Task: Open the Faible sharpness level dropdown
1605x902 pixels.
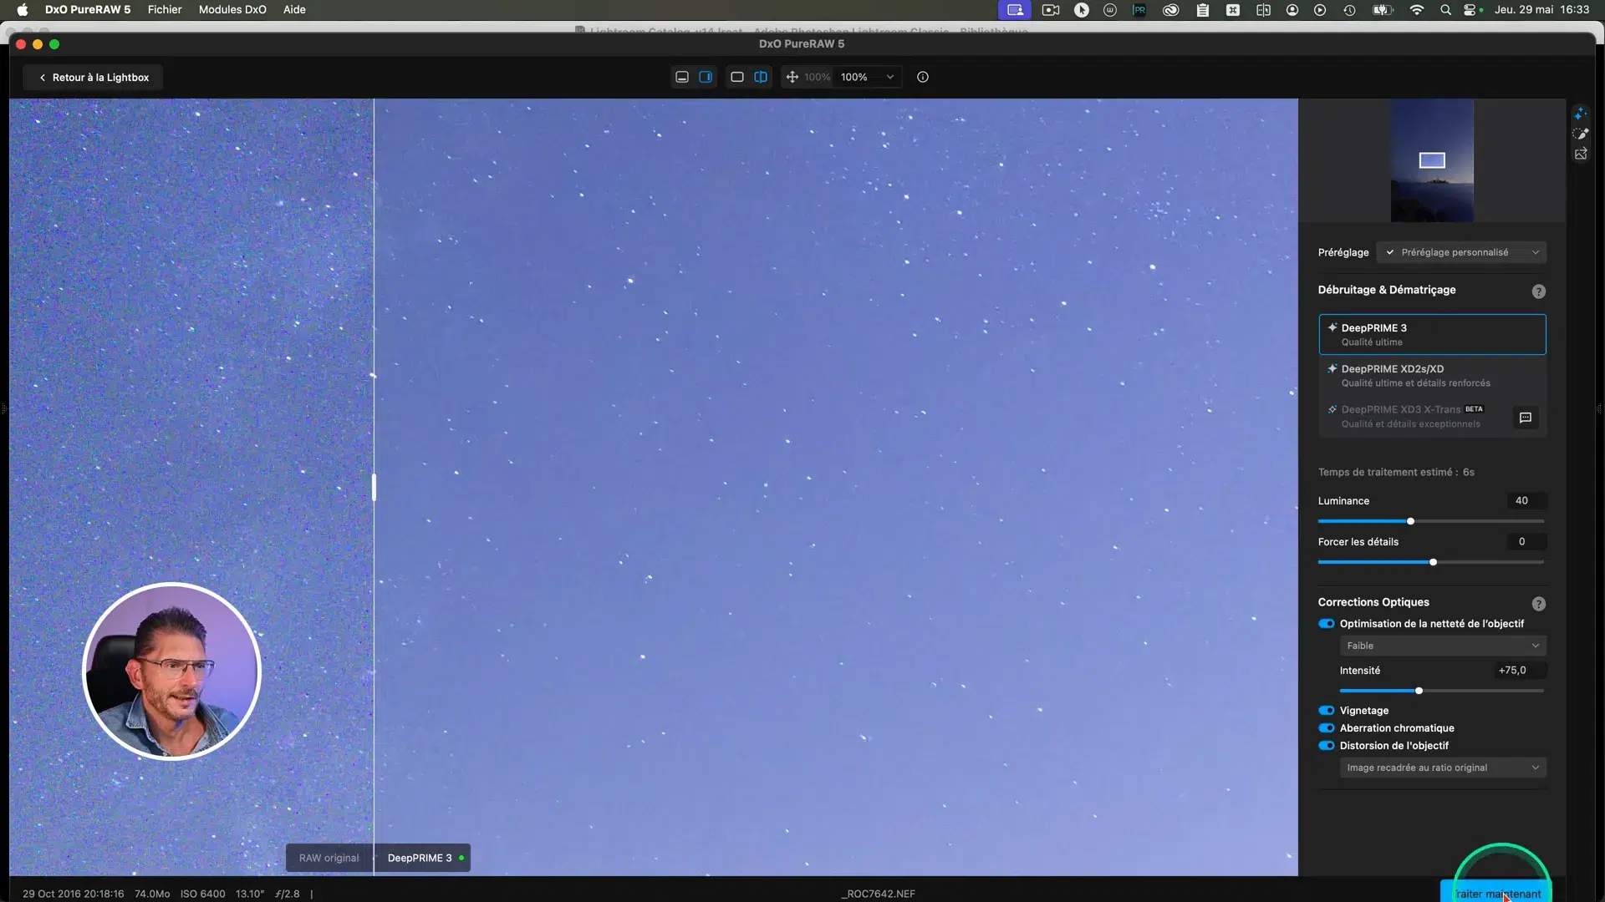Action: coord(1443,646)
